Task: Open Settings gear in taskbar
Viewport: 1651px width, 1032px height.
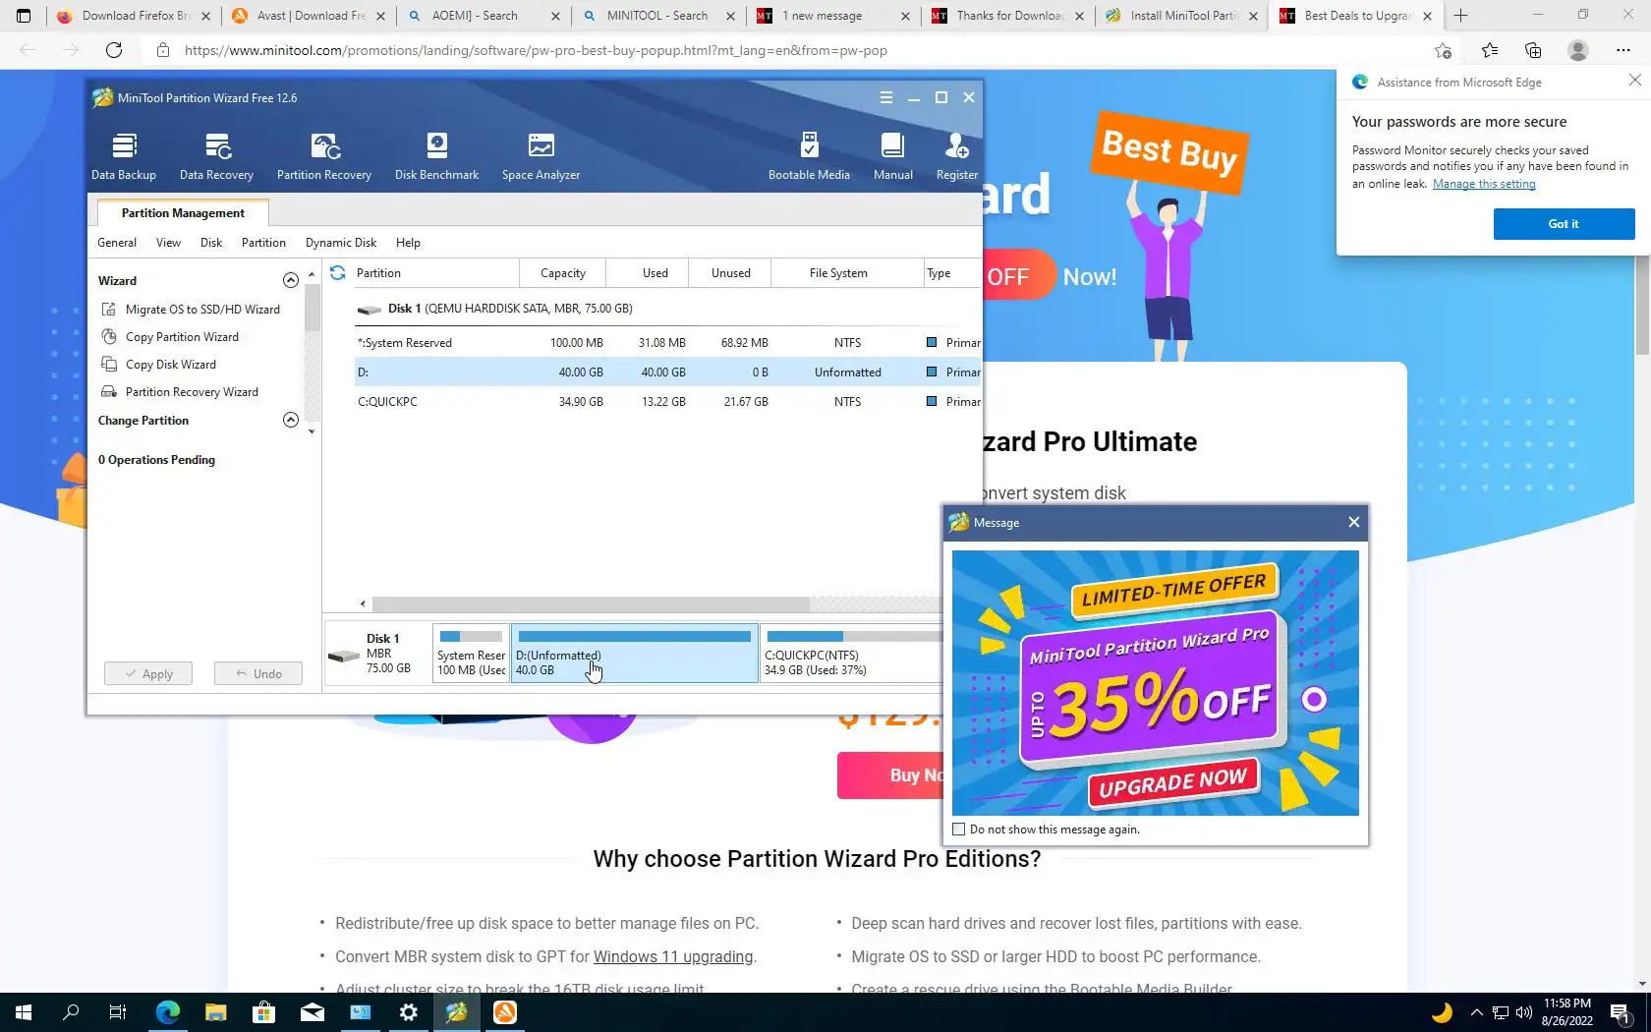Action: (x=409, y=1012)
